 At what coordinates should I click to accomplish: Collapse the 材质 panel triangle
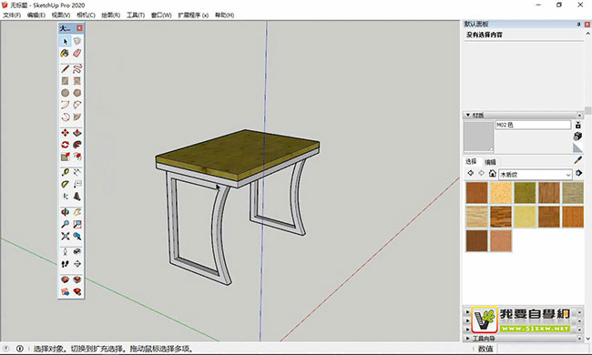[468, 115]
